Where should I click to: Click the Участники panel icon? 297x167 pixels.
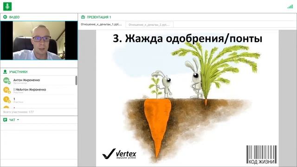(x=5, y=72)
